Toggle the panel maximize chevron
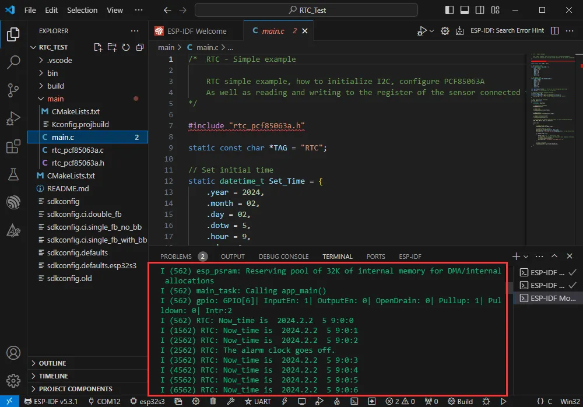 point(554,256)
